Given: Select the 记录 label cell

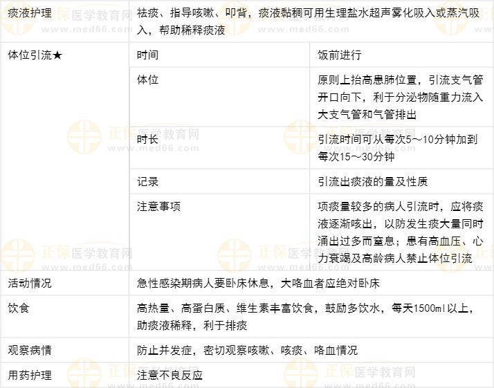Looking at the screenshot, I should [x=147, y=182].
